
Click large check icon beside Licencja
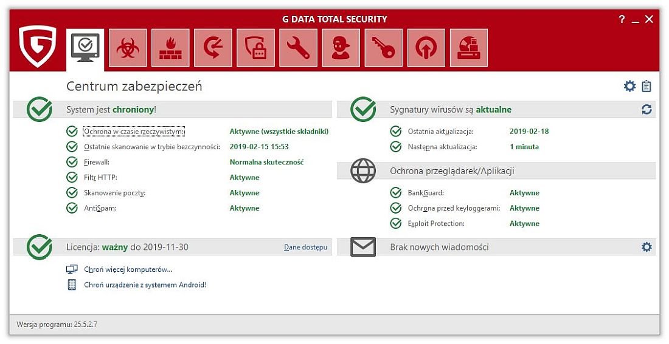pos(40,247)
